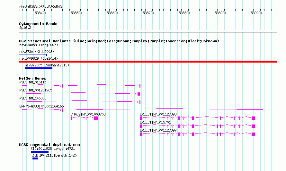Click the terminal exon of ASB3 NM_145863
The image size is (286, 171).
coord(140,102)
